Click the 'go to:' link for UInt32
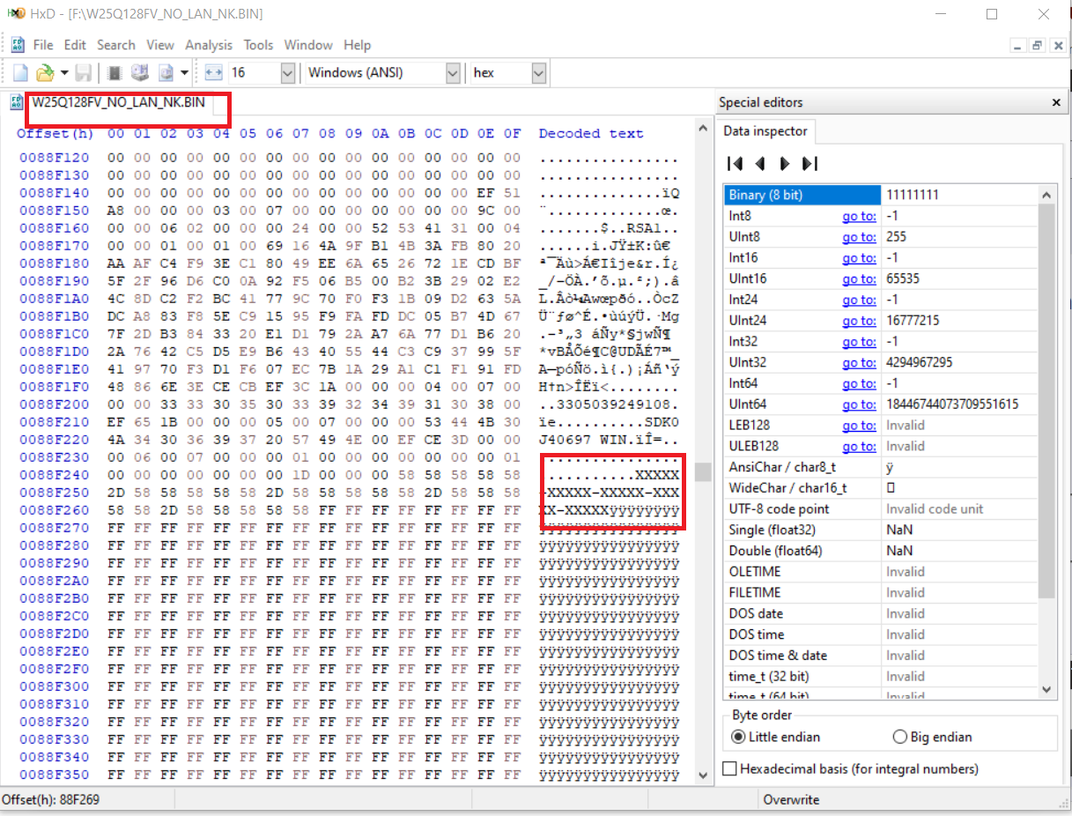The height and width of the screenshot is (816, 1072). pos(858,363)
